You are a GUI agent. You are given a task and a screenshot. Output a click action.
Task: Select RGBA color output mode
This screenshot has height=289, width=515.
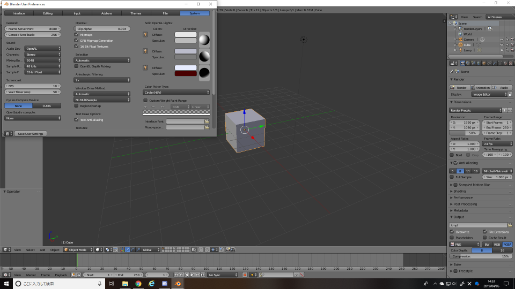(507, 245)
